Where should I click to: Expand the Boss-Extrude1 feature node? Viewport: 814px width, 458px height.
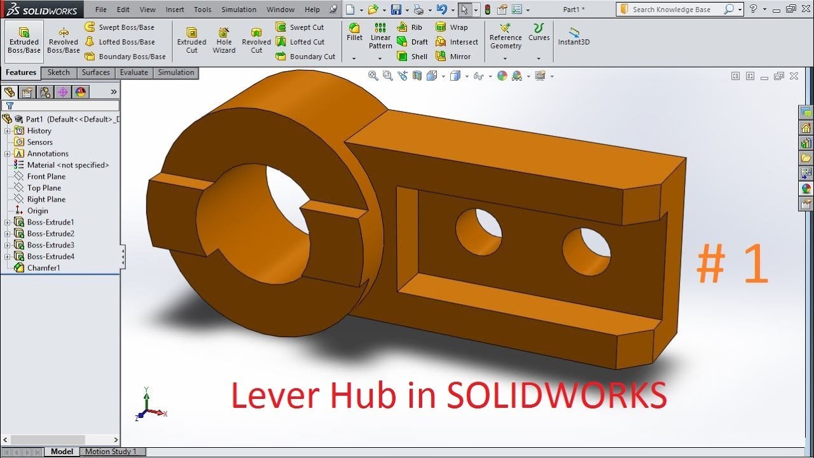[x=8, y=223]
